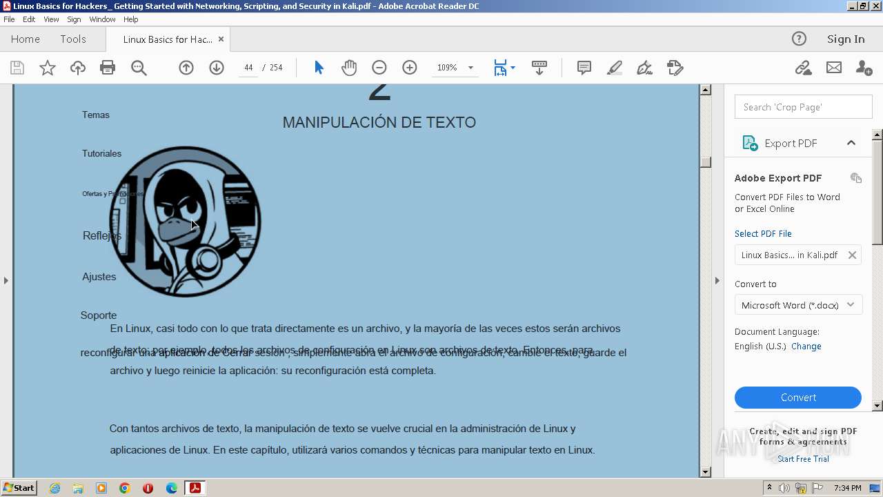Collapse the Export PDF section chevron
The height and width of the screenshot is (497, 883).
(851, 143)
